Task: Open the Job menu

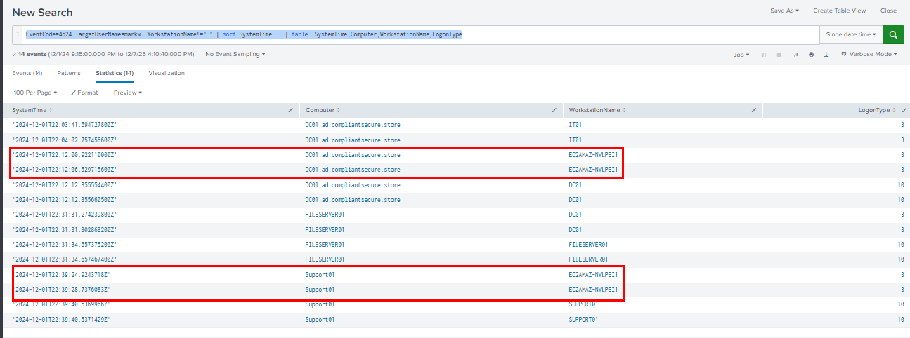Action: [741, 55]
